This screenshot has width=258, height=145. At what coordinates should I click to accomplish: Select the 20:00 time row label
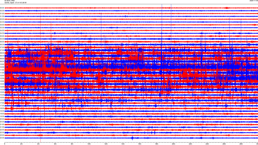point(2,119)
